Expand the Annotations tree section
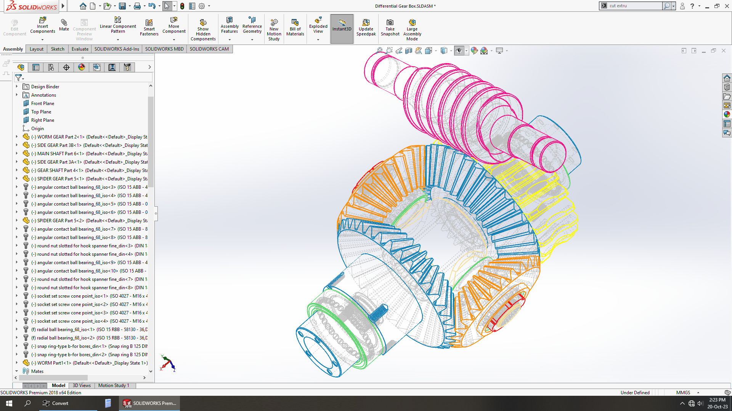This screenshot has width=732, height=411. point(17,95)
